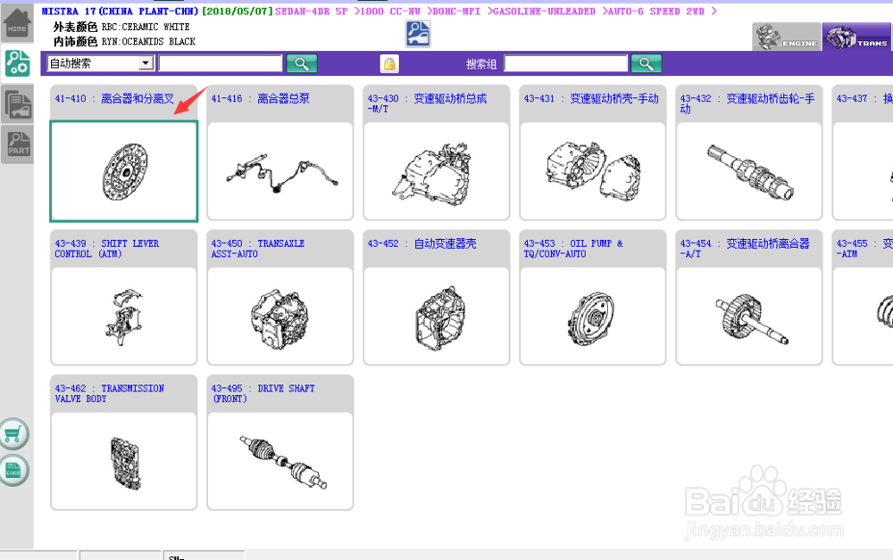Run the auto search magnifier button
Viewport: 893px width, 560px height.
(x=301, y=63)
